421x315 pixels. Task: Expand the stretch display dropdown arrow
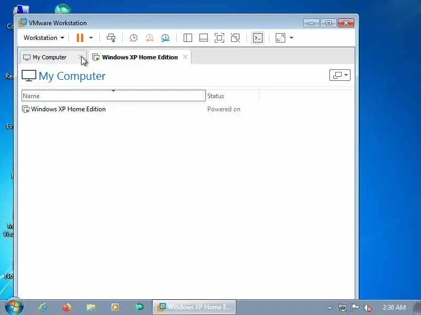click(x=292, y=38)
